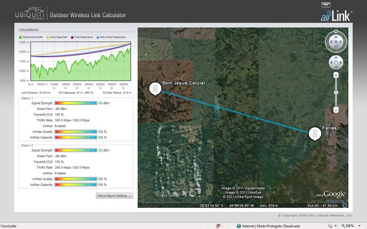The image size is (367, 229).
Task: Click the Image © 2011 DigitalGlobe attribution
Action: coord(243,188)
